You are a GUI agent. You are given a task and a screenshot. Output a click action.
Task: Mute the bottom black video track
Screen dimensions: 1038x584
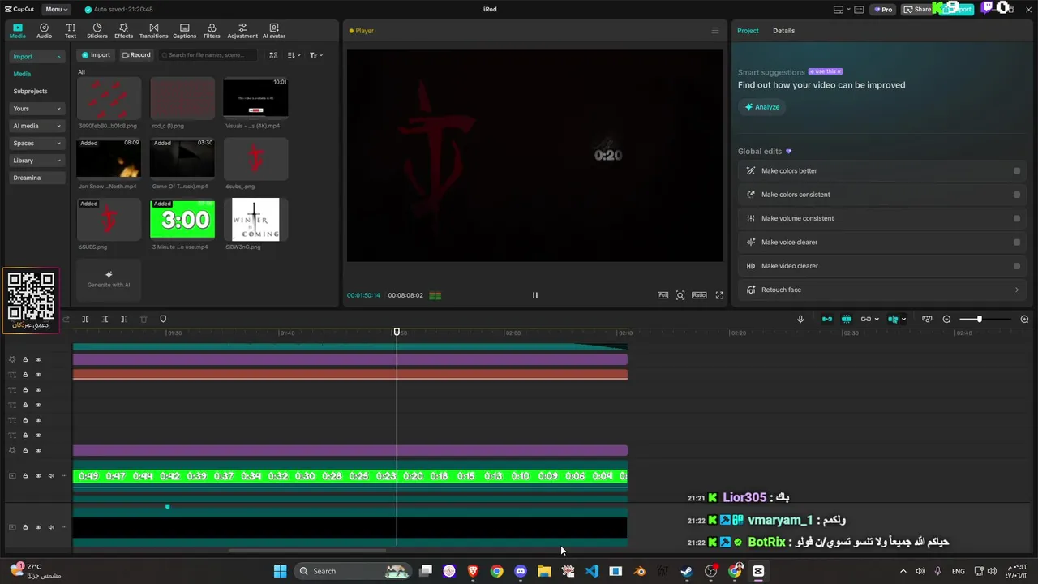51,527
